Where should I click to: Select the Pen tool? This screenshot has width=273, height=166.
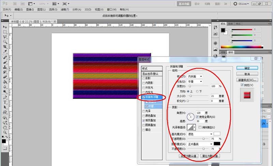point(5,97)
